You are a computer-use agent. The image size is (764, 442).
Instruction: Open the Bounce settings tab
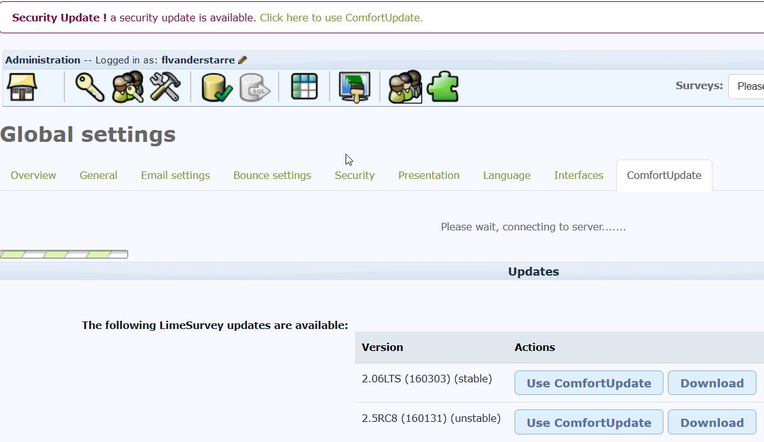272,175
